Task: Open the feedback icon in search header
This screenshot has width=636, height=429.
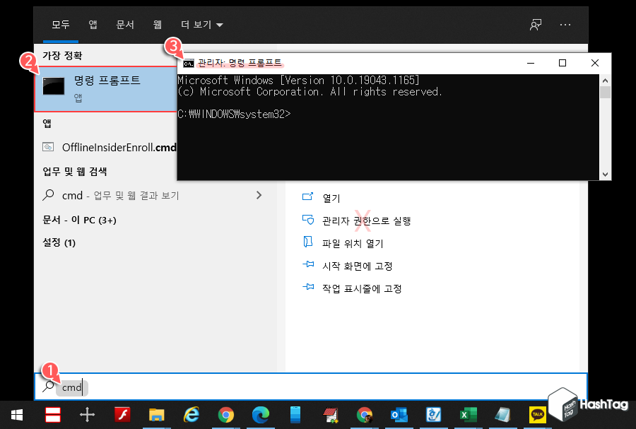Action: click(536, 25)
